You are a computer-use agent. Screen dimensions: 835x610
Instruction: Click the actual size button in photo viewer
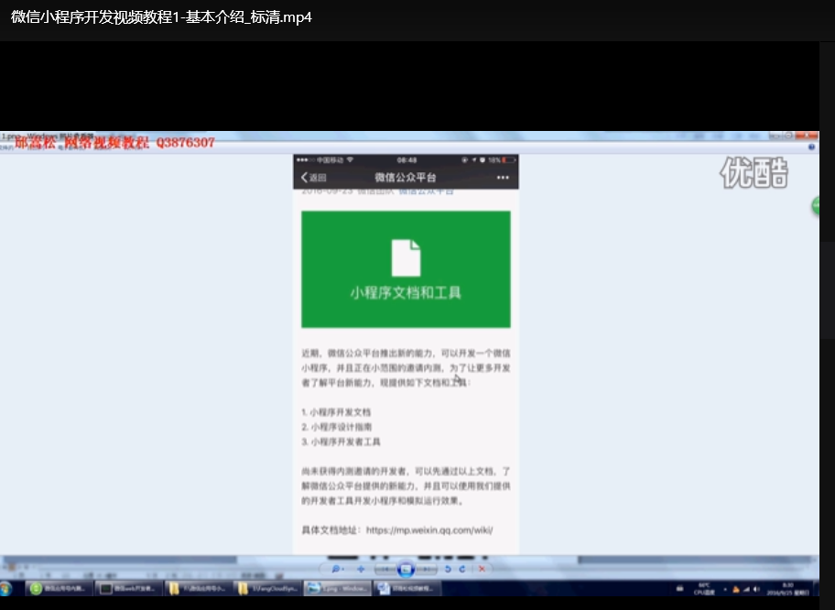click(361, 569)
